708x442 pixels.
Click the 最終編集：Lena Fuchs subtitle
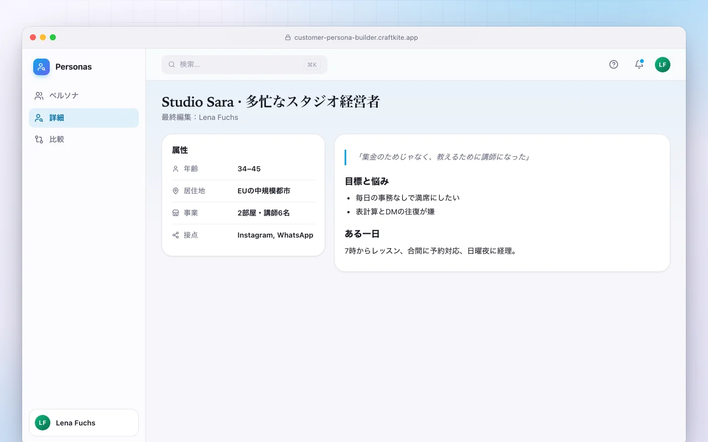pyautogui.click(x=200, y=117)
